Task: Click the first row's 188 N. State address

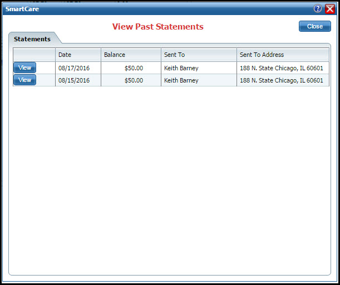Action: point(281,68)
